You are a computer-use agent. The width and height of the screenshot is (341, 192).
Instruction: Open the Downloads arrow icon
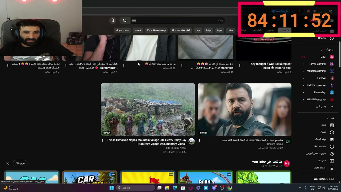(332, 168)
